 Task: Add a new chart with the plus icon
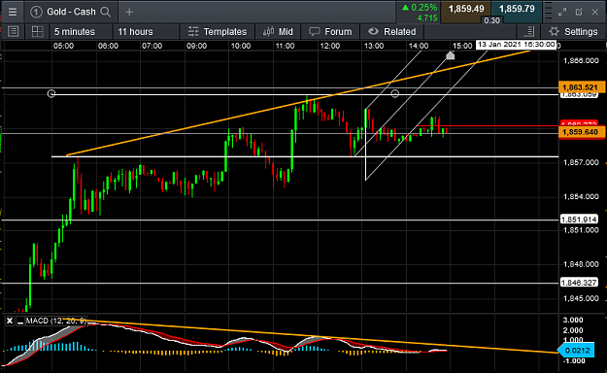pos(129,12)
